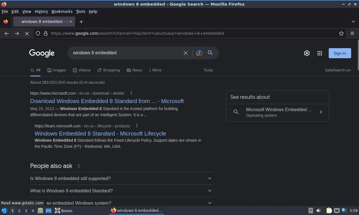This screenshot has height=215, width=359.
Task: Switch to workspace 4
Action: coord(33,211)
